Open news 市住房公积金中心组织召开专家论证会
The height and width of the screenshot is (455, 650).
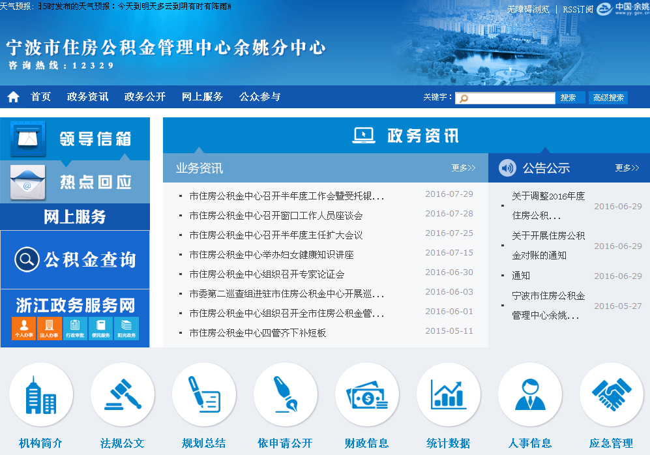click(267, 274)
